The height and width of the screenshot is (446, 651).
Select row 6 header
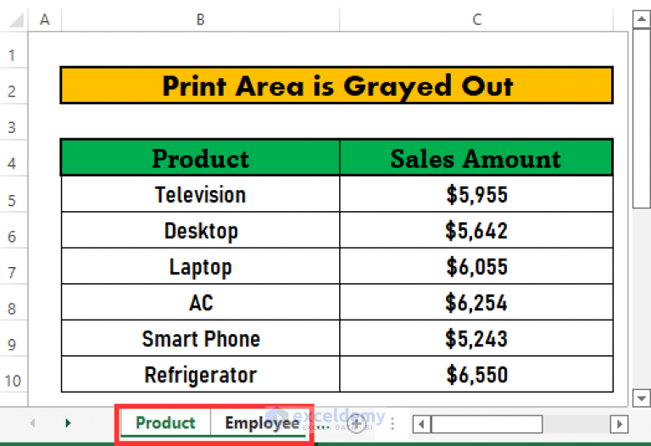tap(14, 231)
